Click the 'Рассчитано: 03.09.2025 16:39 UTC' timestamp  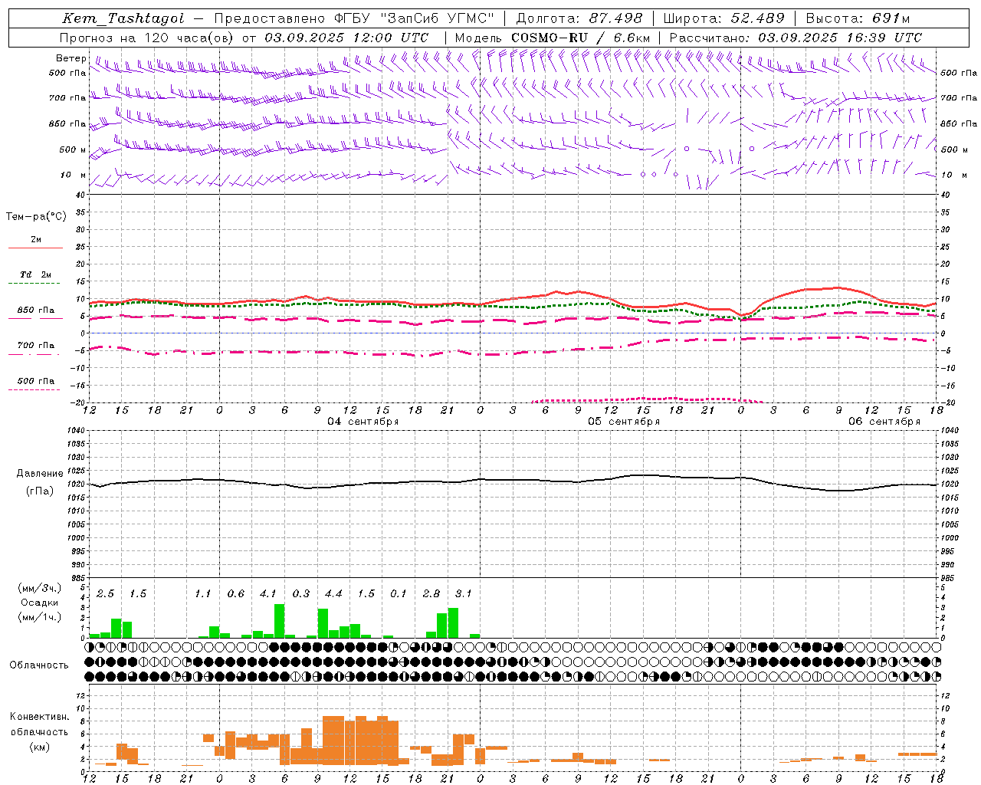[x=796, y=38]
